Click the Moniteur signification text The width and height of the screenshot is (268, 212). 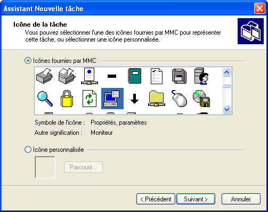[x=102, y=133]
